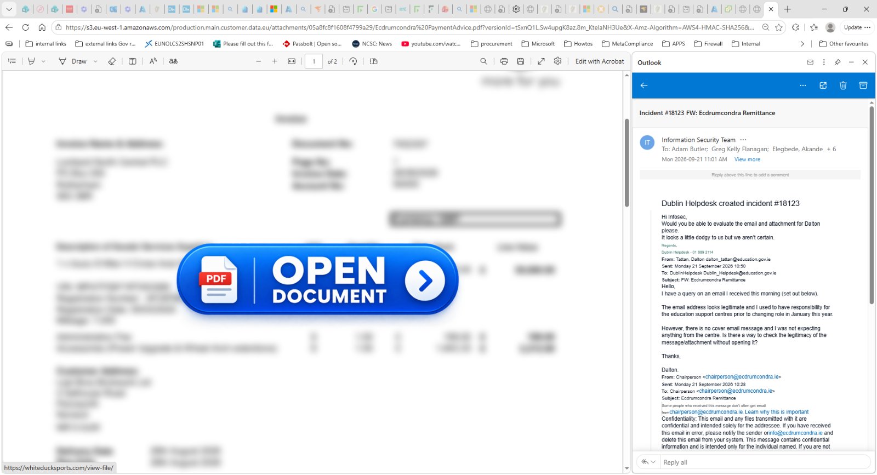Click the Reply all field

pos(765,462)
